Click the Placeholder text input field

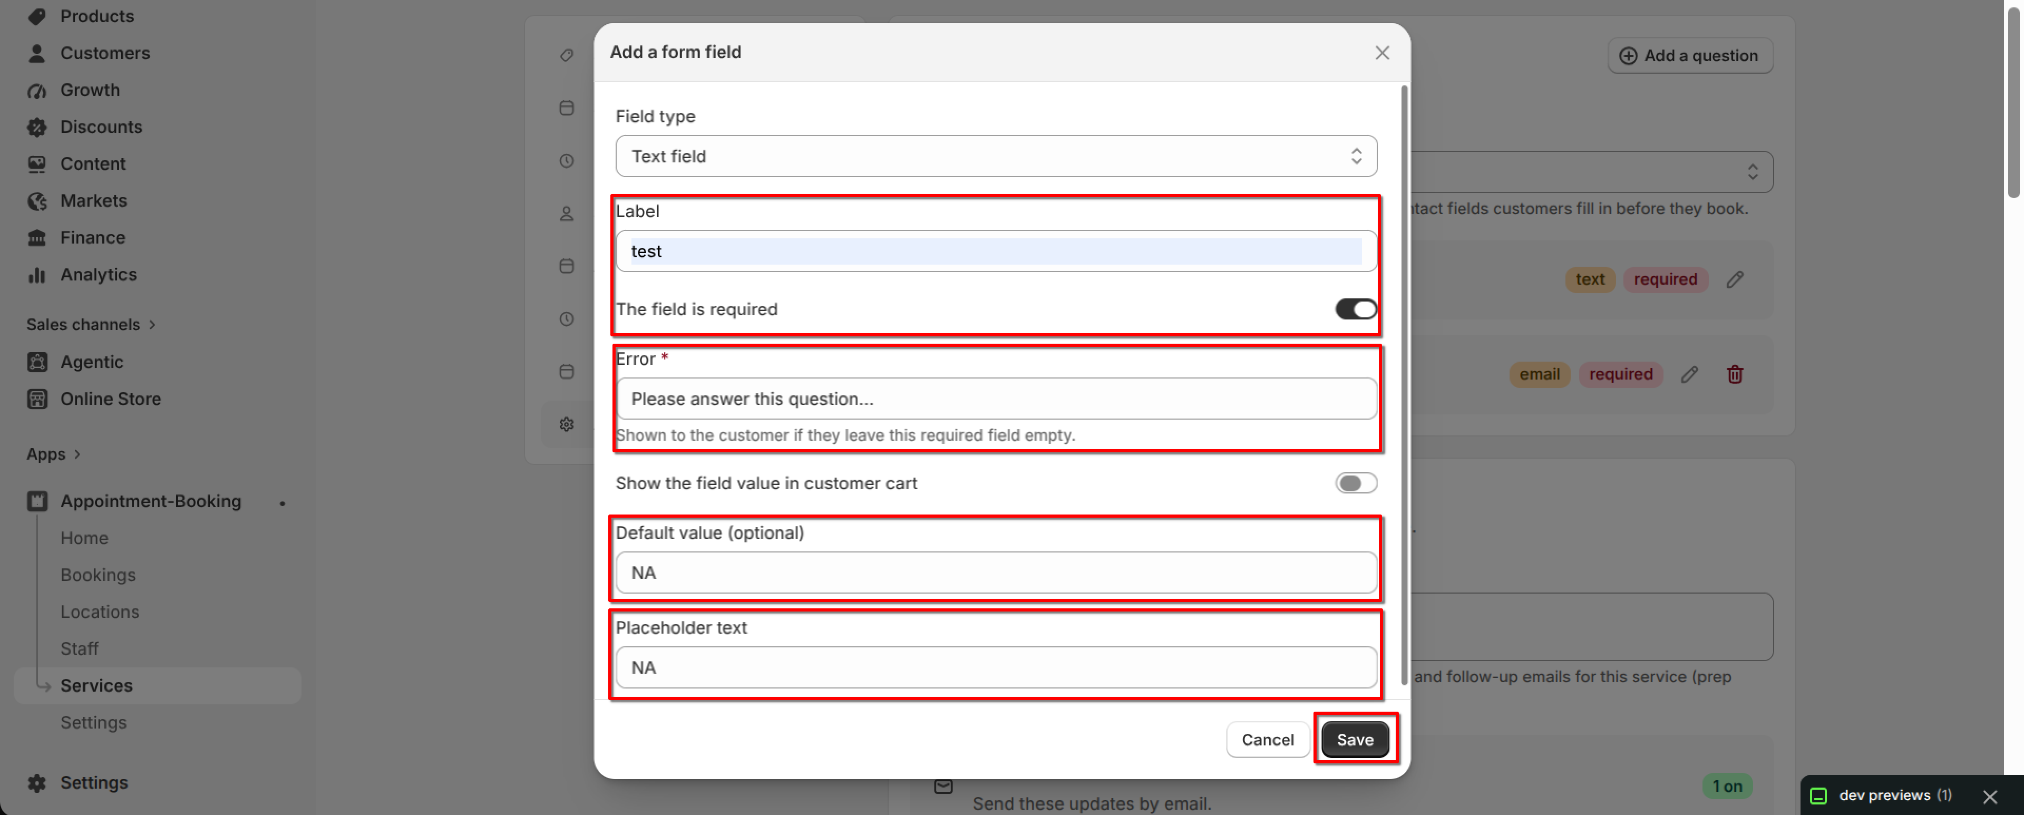(x=996, y=667)
